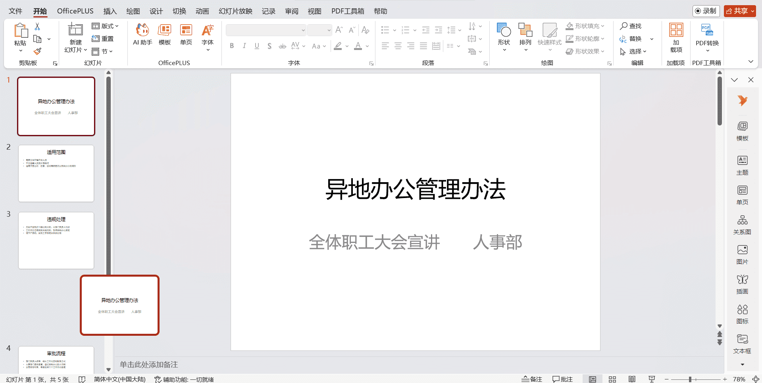Switch to normal view in status bar
762x383 pixels.
pyautogui.click(x=593, y=379)
